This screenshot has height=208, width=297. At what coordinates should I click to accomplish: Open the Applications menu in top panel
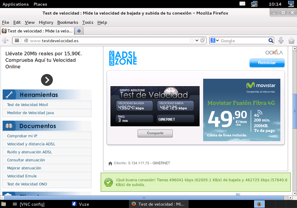click(15, 4)
